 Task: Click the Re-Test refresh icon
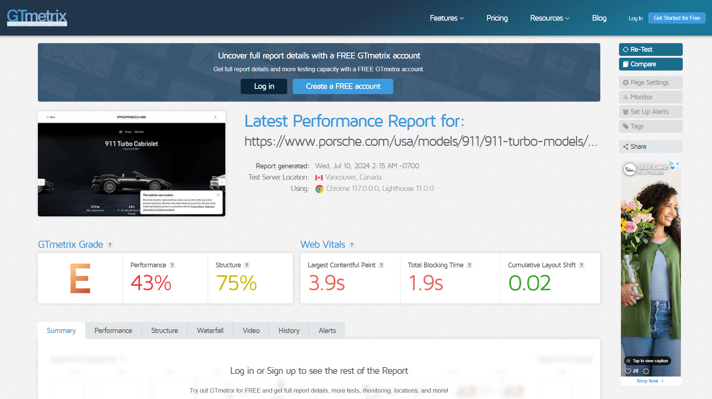(625, 49)
